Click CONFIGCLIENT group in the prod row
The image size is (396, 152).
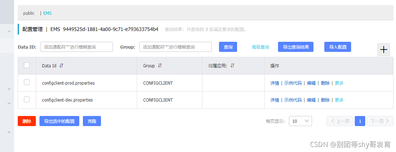pos(158,83)
